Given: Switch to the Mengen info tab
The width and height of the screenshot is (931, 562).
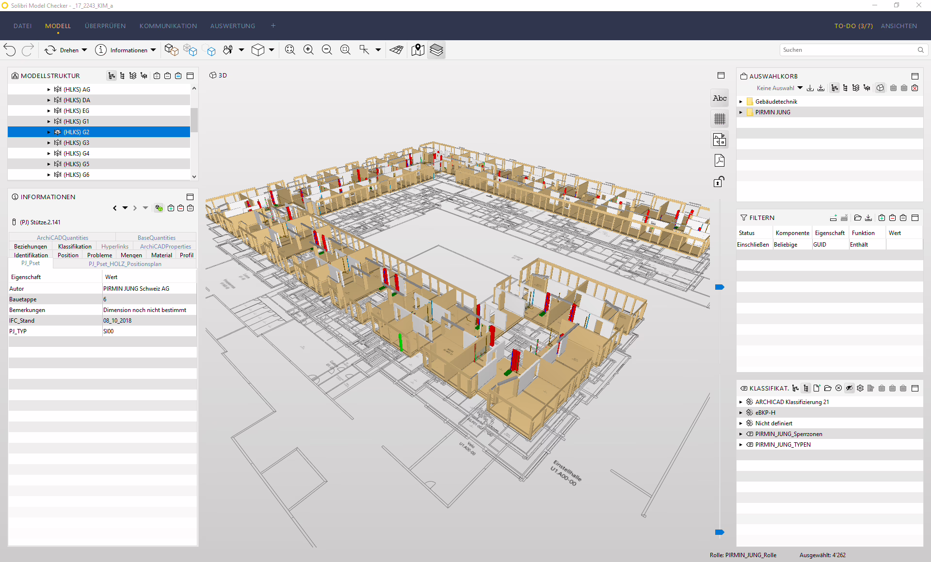Looking at the screenshot, I should click(131, 255).
